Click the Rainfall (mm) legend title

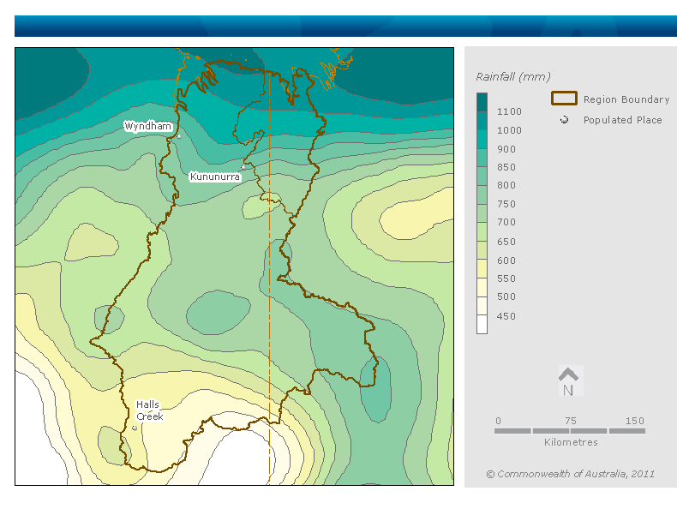tap(513, 77)
